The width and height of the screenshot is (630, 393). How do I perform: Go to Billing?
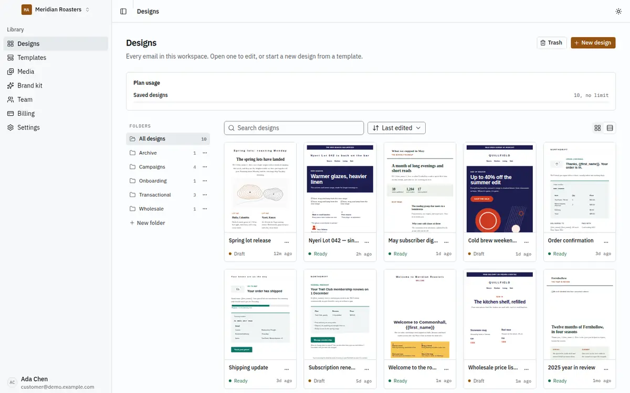pos(56,113)
